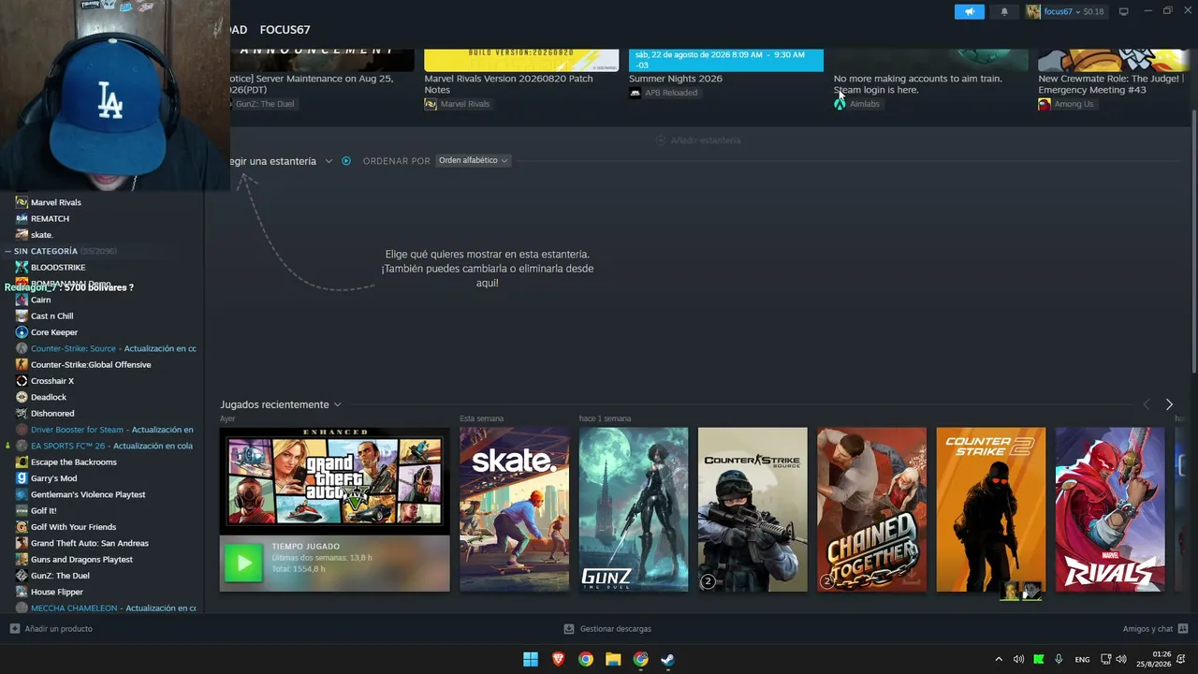The height and width of the screenshot is (674, 1198).
Task: Click Añadir estantería to add a shelf
Action: tap(698, 140)
